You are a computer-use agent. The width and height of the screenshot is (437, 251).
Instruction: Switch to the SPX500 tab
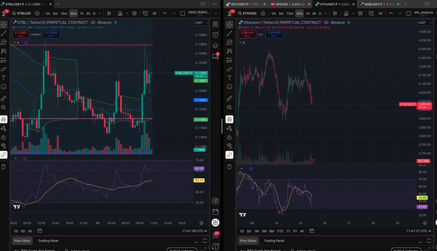(x=290, y=4)
